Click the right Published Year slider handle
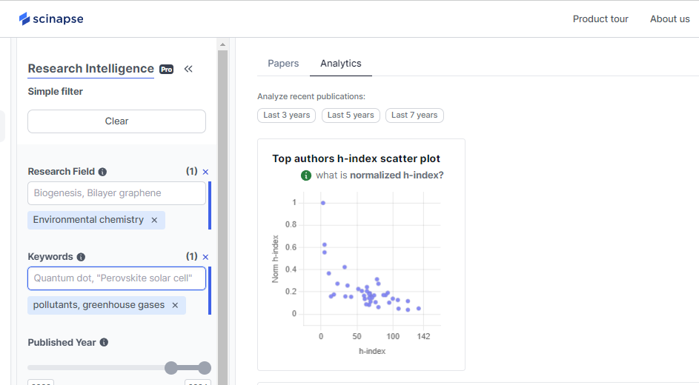699x385 pixels. (205, 368)
